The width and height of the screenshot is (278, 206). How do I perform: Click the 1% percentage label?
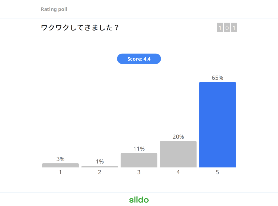100,162
